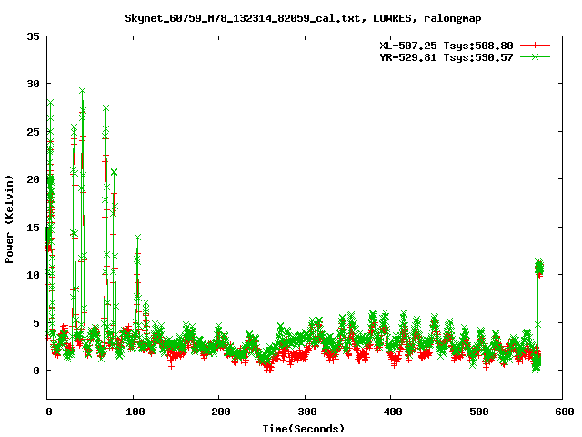Click the y-axis tick label 5
Screen dimensions: 582x437
click(36, 323)
